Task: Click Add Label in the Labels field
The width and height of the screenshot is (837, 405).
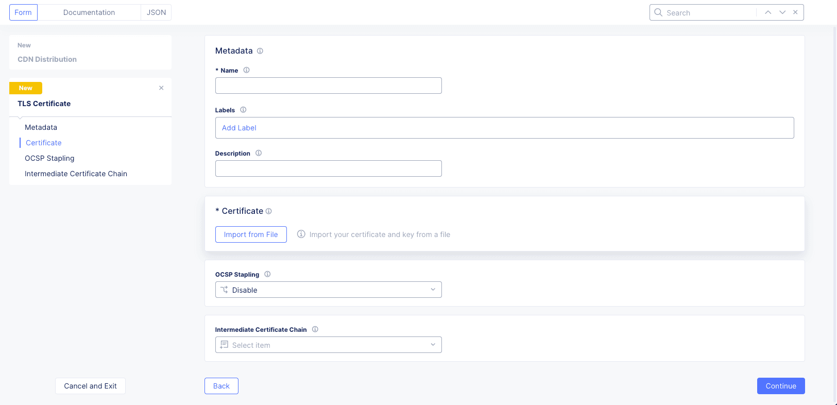Action: (x=239, y=128)
